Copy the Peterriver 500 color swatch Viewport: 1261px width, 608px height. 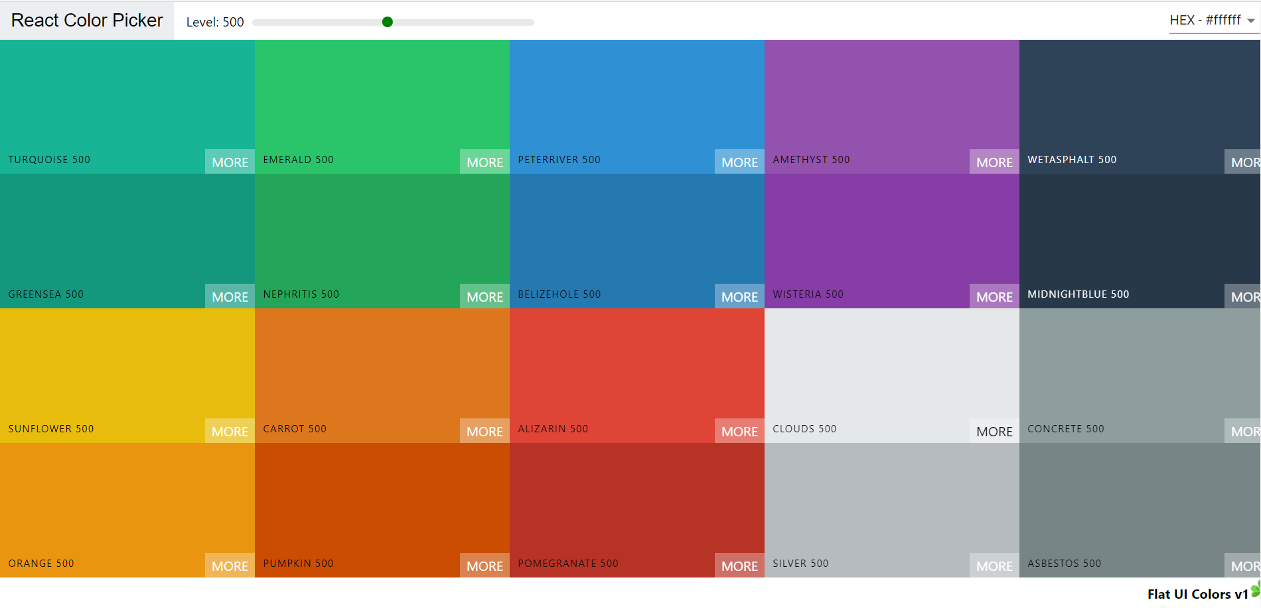(637, 107)
